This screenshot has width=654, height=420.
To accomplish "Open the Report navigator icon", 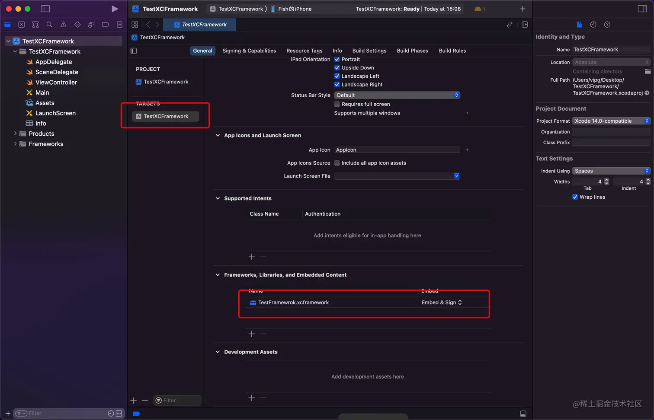I will coord(120,25).
